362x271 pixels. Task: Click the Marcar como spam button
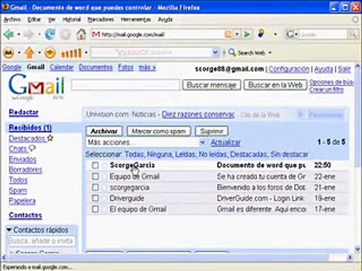159,131
